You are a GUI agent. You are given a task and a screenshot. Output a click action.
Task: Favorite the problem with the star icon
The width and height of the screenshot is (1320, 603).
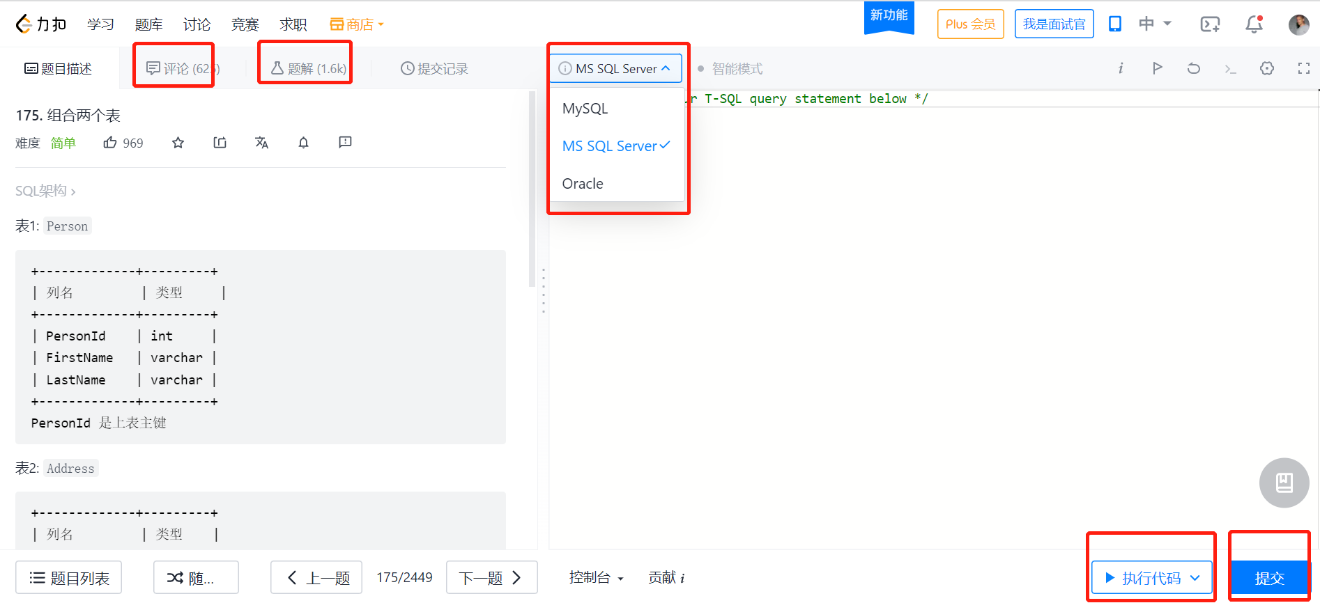(178, 143)
